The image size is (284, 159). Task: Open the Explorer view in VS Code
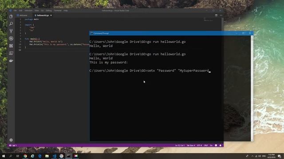coord(11,16)
